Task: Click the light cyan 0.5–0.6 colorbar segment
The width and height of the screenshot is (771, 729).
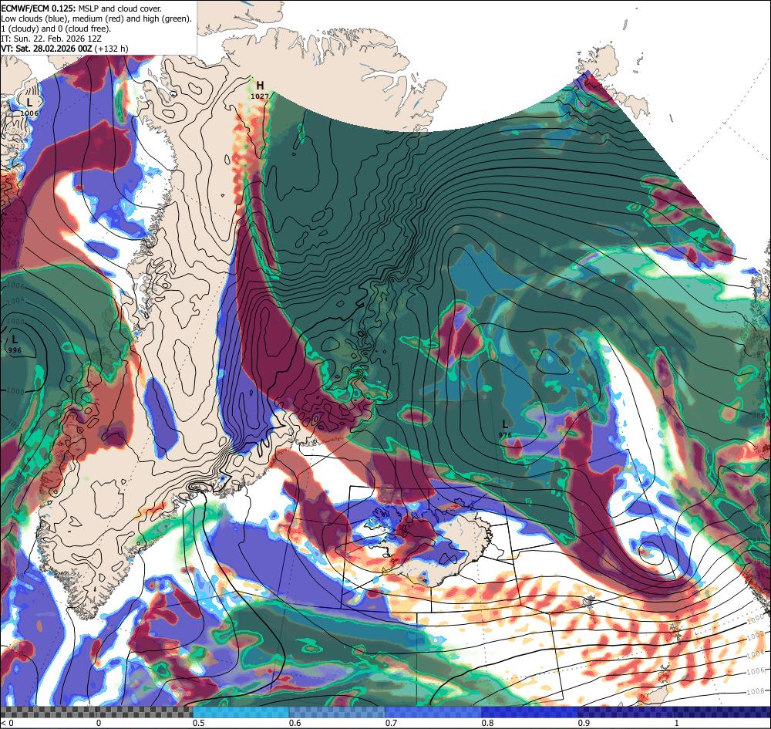Action: point(241,712)
